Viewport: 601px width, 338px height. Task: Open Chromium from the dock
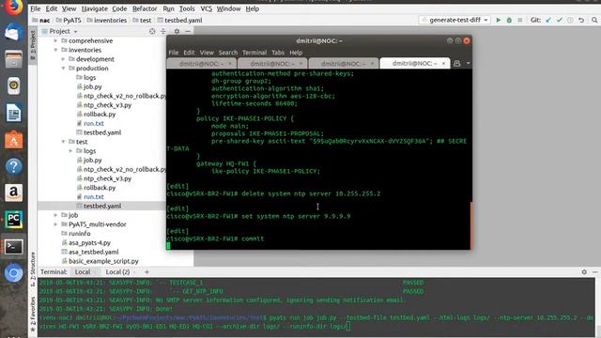pos(13,273)
